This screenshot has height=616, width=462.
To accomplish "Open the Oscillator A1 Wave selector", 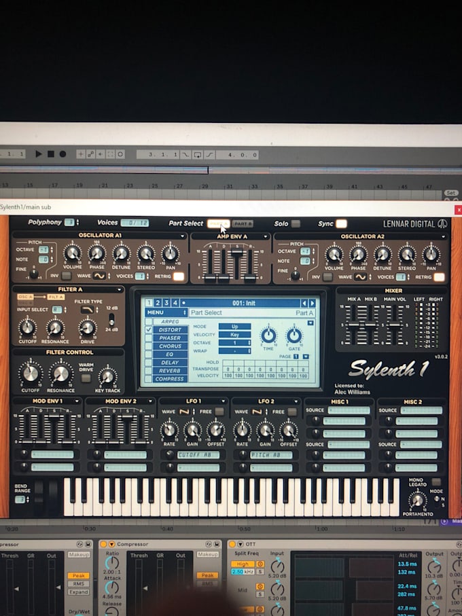I will [x=99, y=276].
